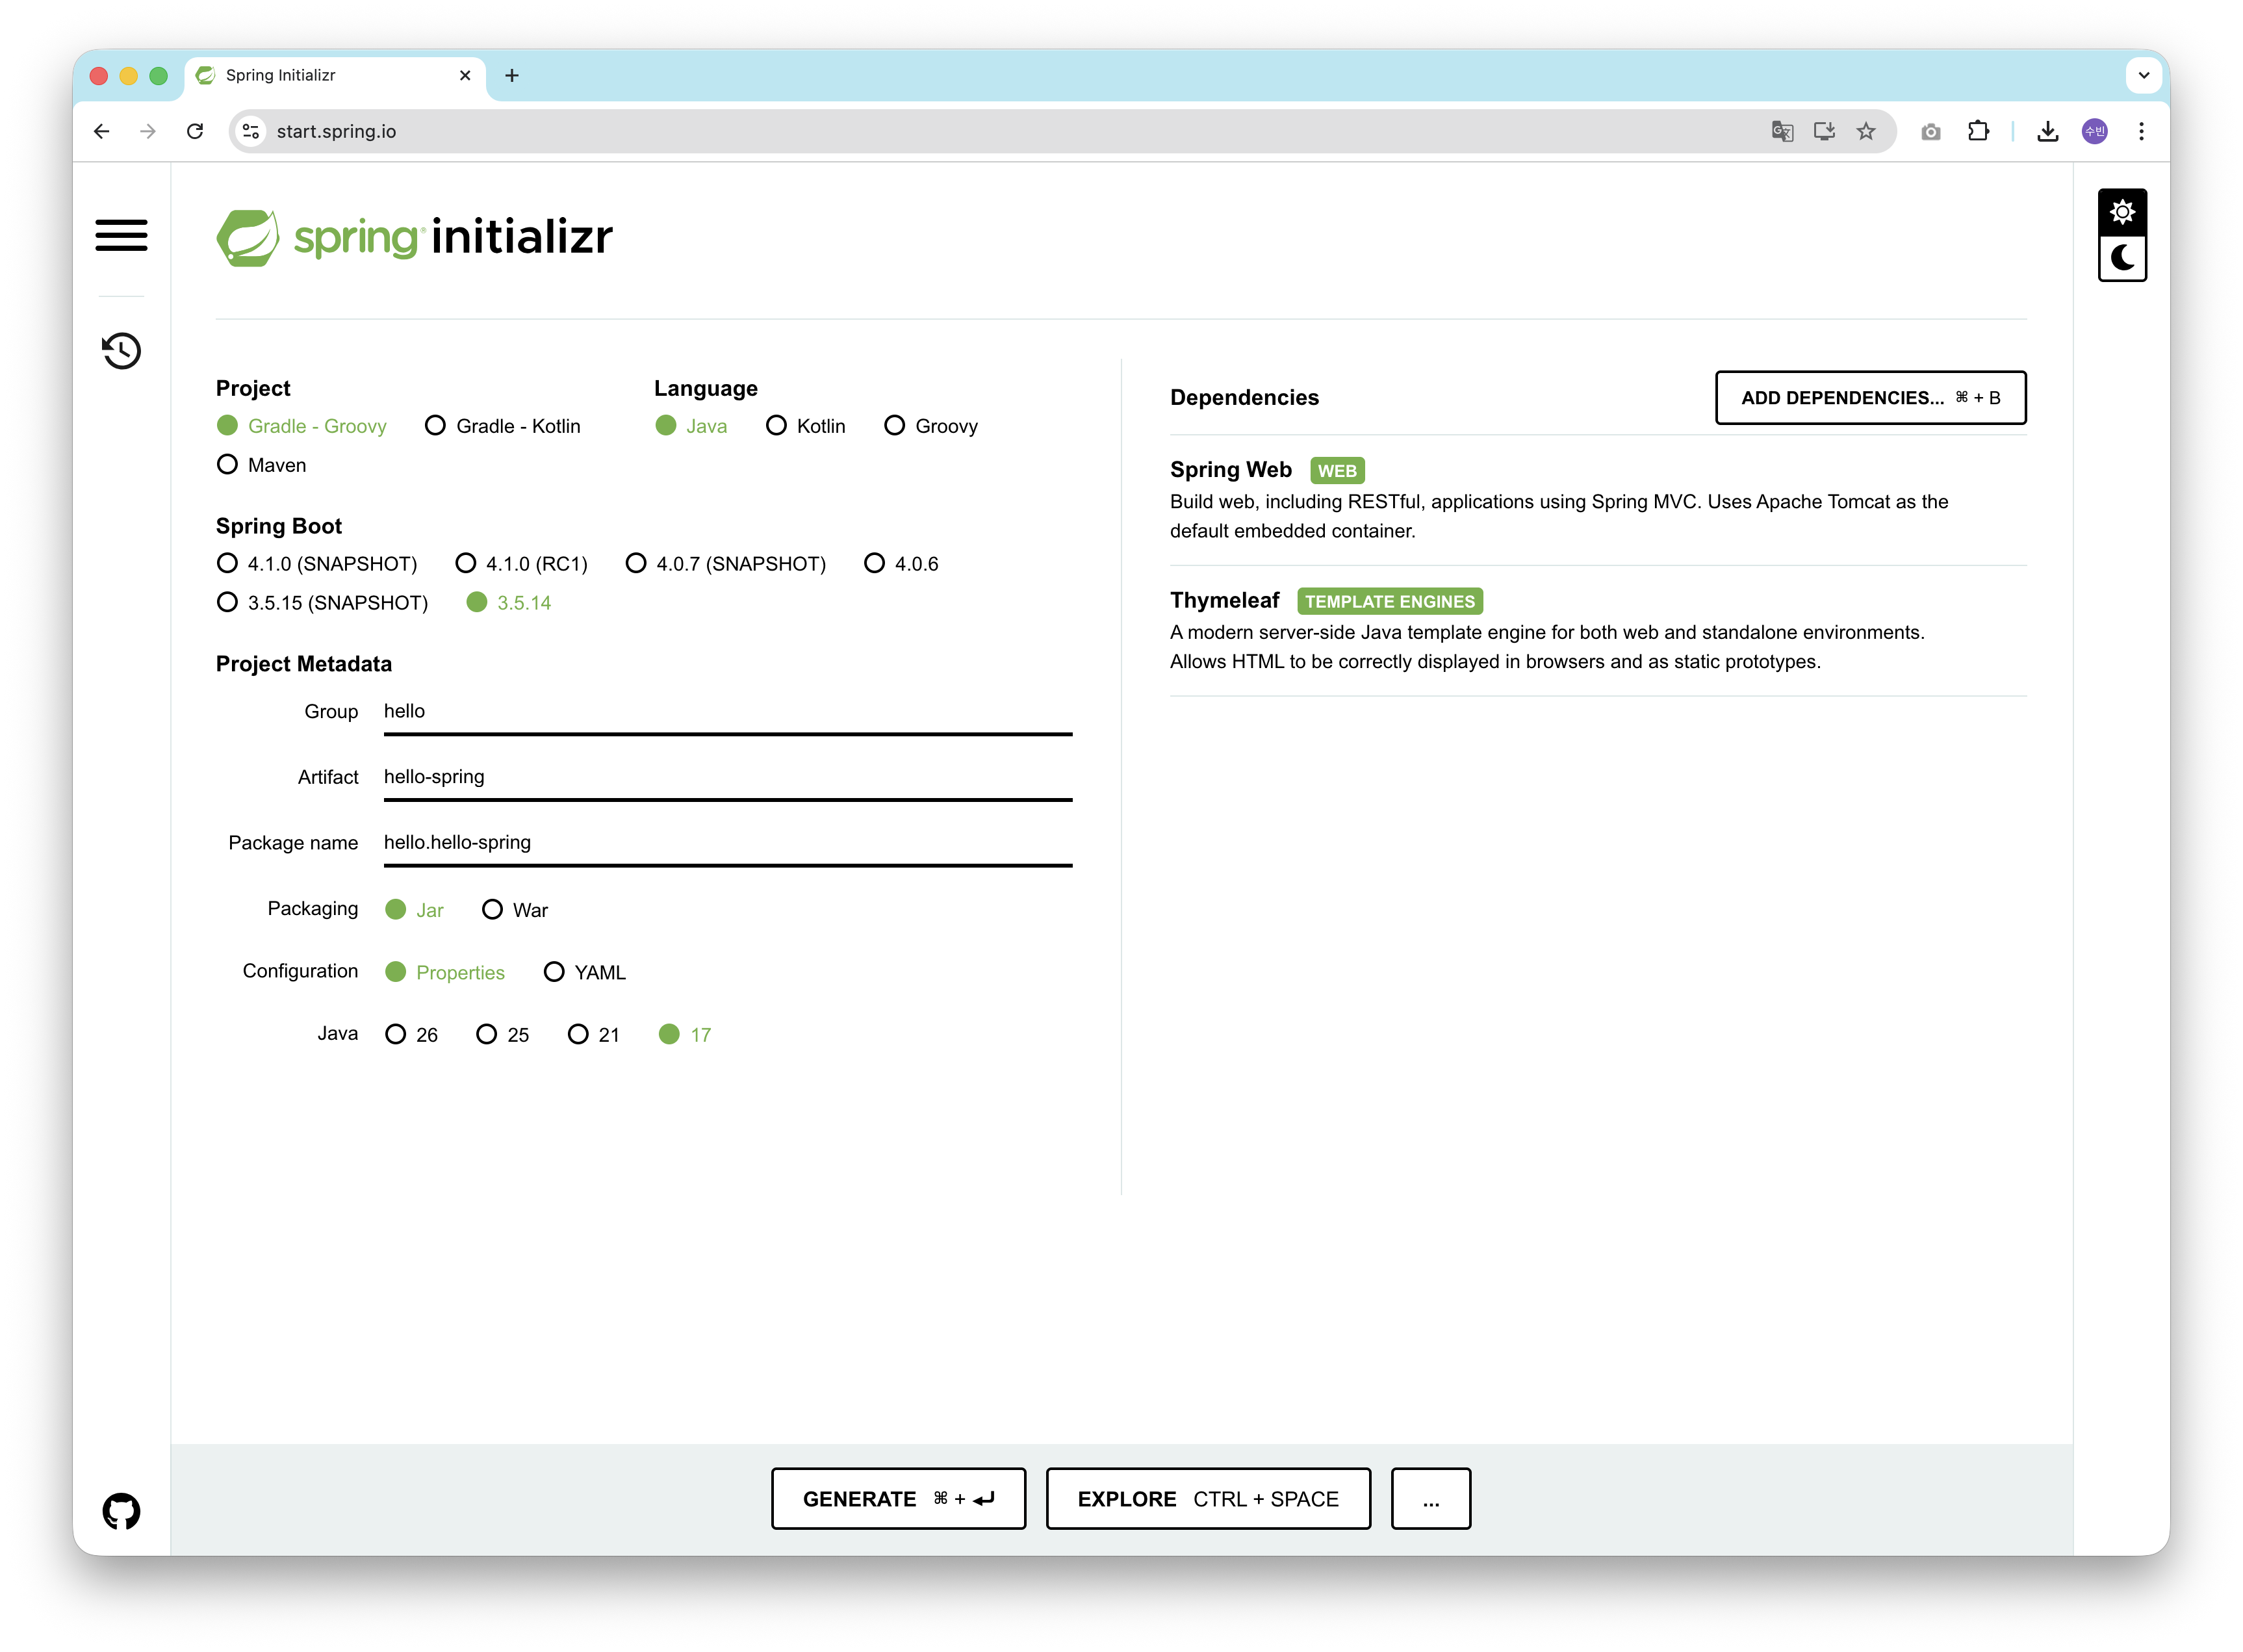Open the hamburger side menu
2243x1652 pixels.
(x=121, y=235)
